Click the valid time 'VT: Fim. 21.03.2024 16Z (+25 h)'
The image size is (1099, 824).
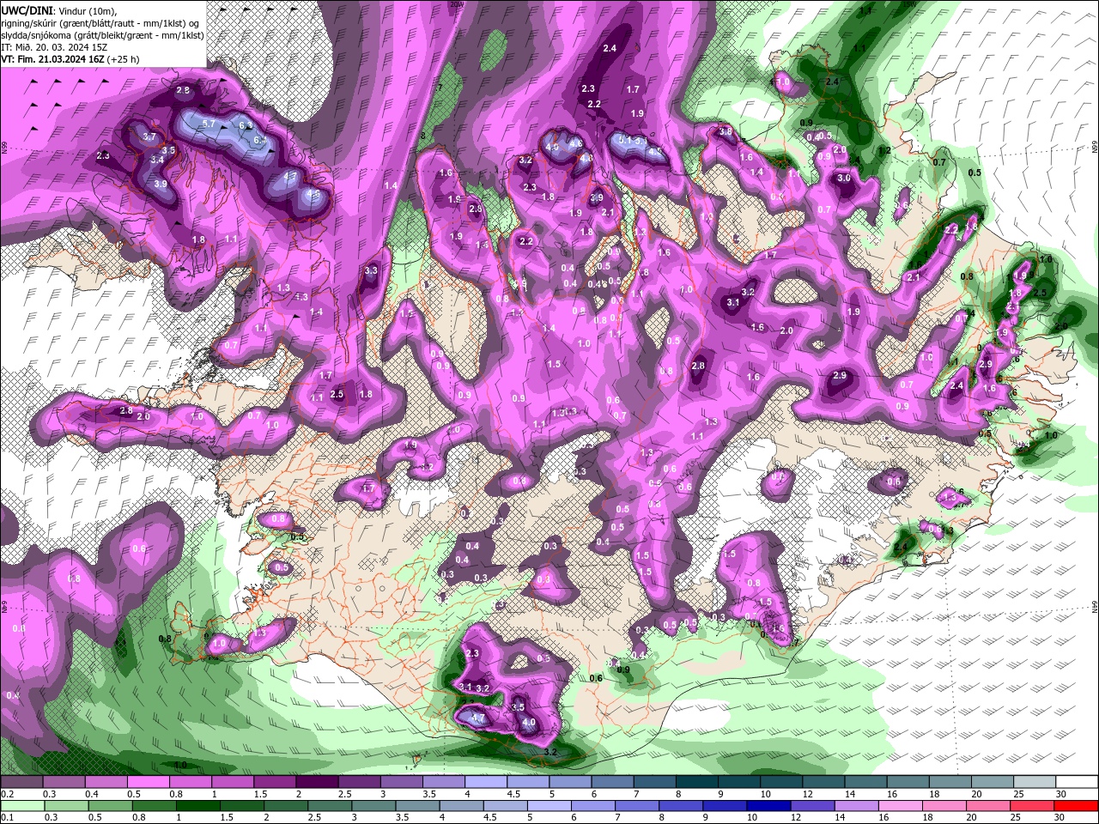click(x=70, y=60)
